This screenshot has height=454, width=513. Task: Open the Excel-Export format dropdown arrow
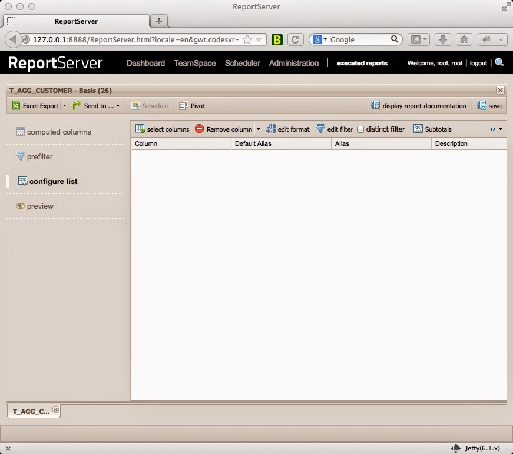click(64, 105)
